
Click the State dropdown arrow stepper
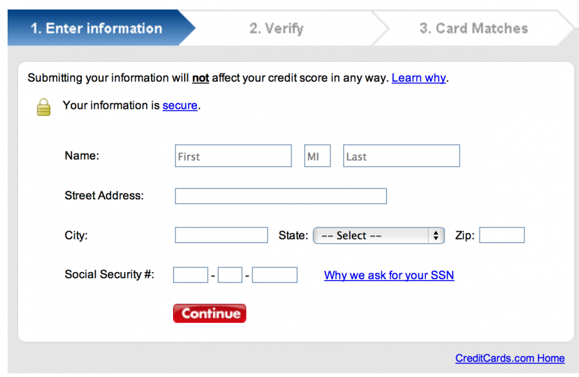point(436,236)
